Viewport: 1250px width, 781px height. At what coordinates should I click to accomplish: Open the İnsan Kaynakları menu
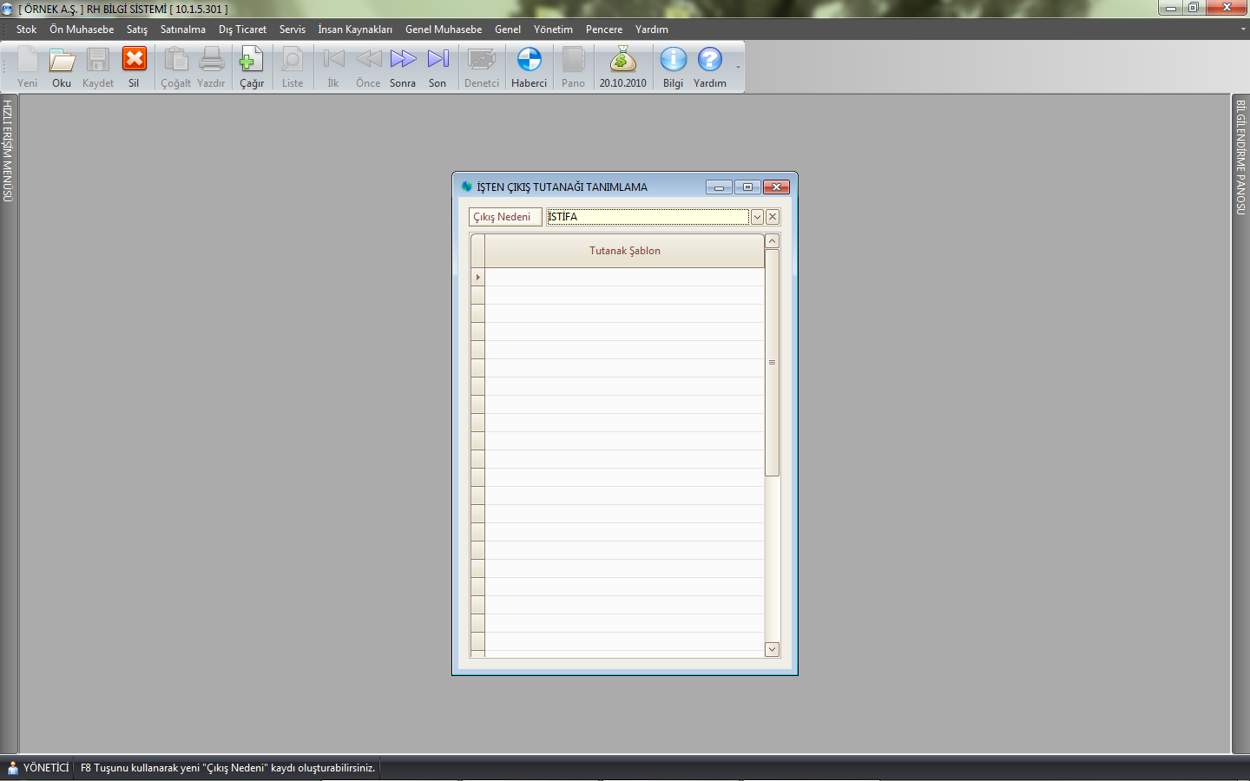(x=354, y=30)
